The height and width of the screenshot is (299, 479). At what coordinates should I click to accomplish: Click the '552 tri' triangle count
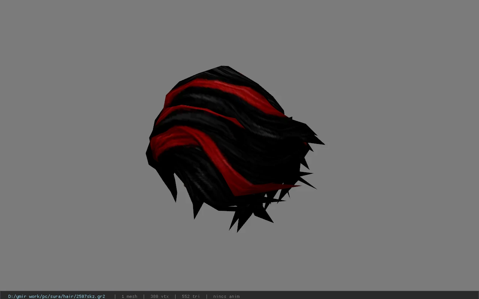point(191,296)
